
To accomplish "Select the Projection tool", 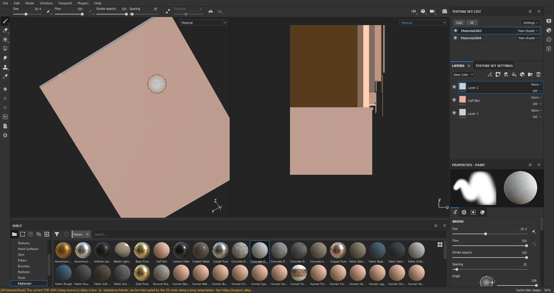I will [5, 40].
